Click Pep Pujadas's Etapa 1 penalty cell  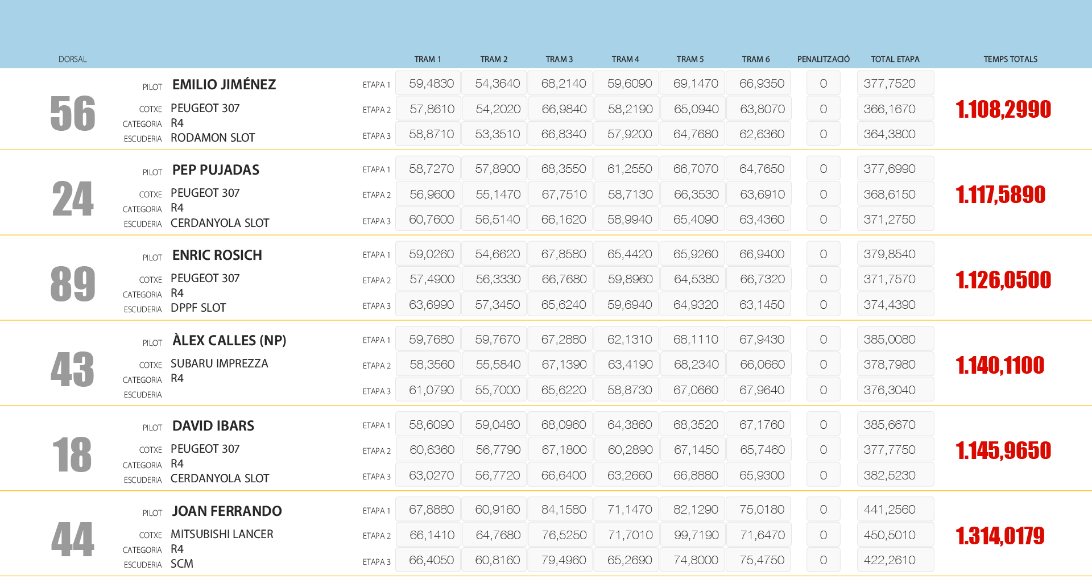pyautogui.click(x=823, y=169)
